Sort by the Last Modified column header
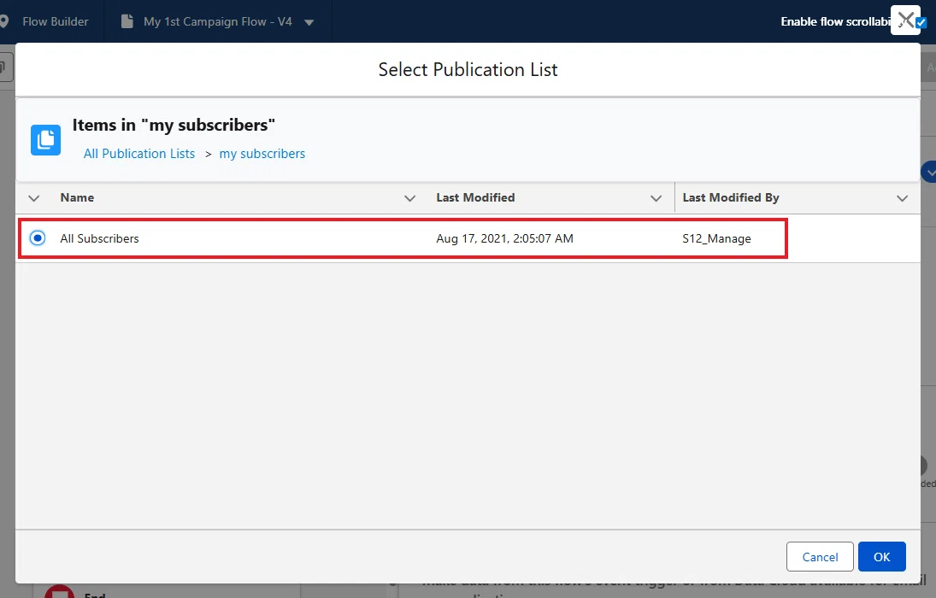Screen dimensions: 936x598 point(475,197)
